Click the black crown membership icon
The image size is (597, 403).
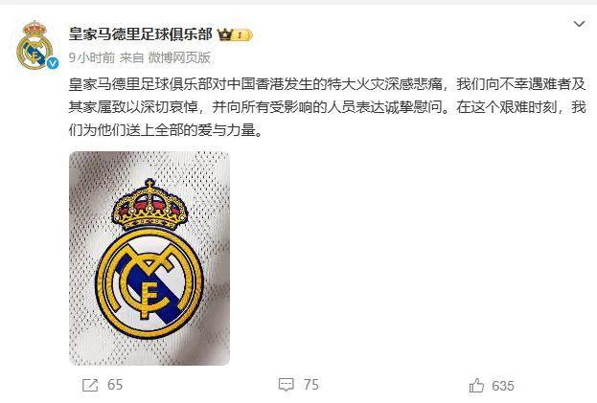click(224, 35)
